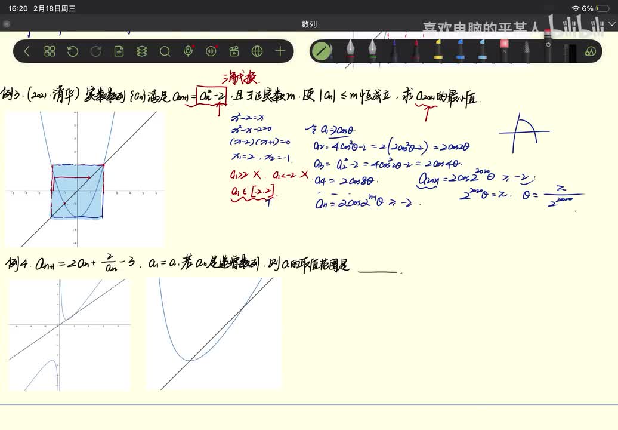The width and height of the screenshot is (618, 430).
Task: Start microphone audio recording
Action: [189, 51]
